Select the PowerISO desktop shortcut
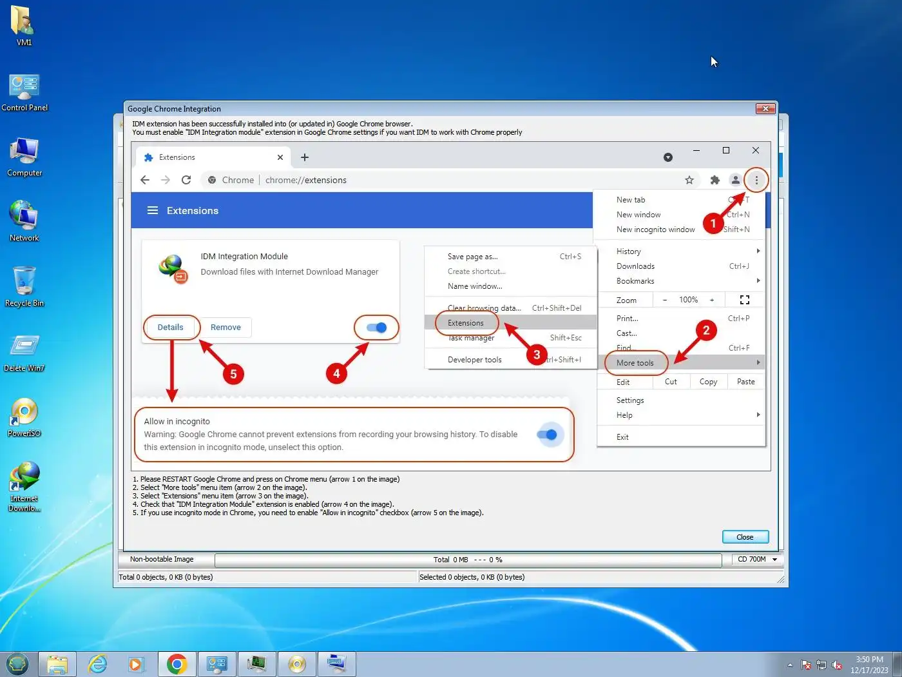902x677 pixels. click(24, 417)
